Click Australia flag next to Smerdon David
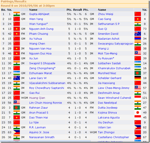Image resolution: width=150 pixels, height=143 pixels. coord(138,34)
